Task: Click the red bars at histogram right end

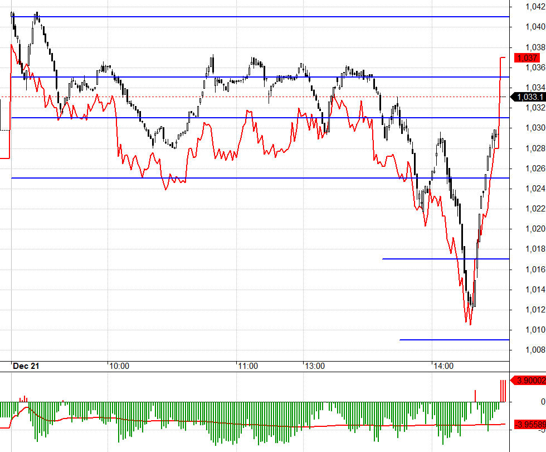Action: 503,391
